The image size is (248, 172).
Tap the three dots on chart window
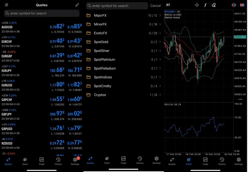tap(240, 99)
